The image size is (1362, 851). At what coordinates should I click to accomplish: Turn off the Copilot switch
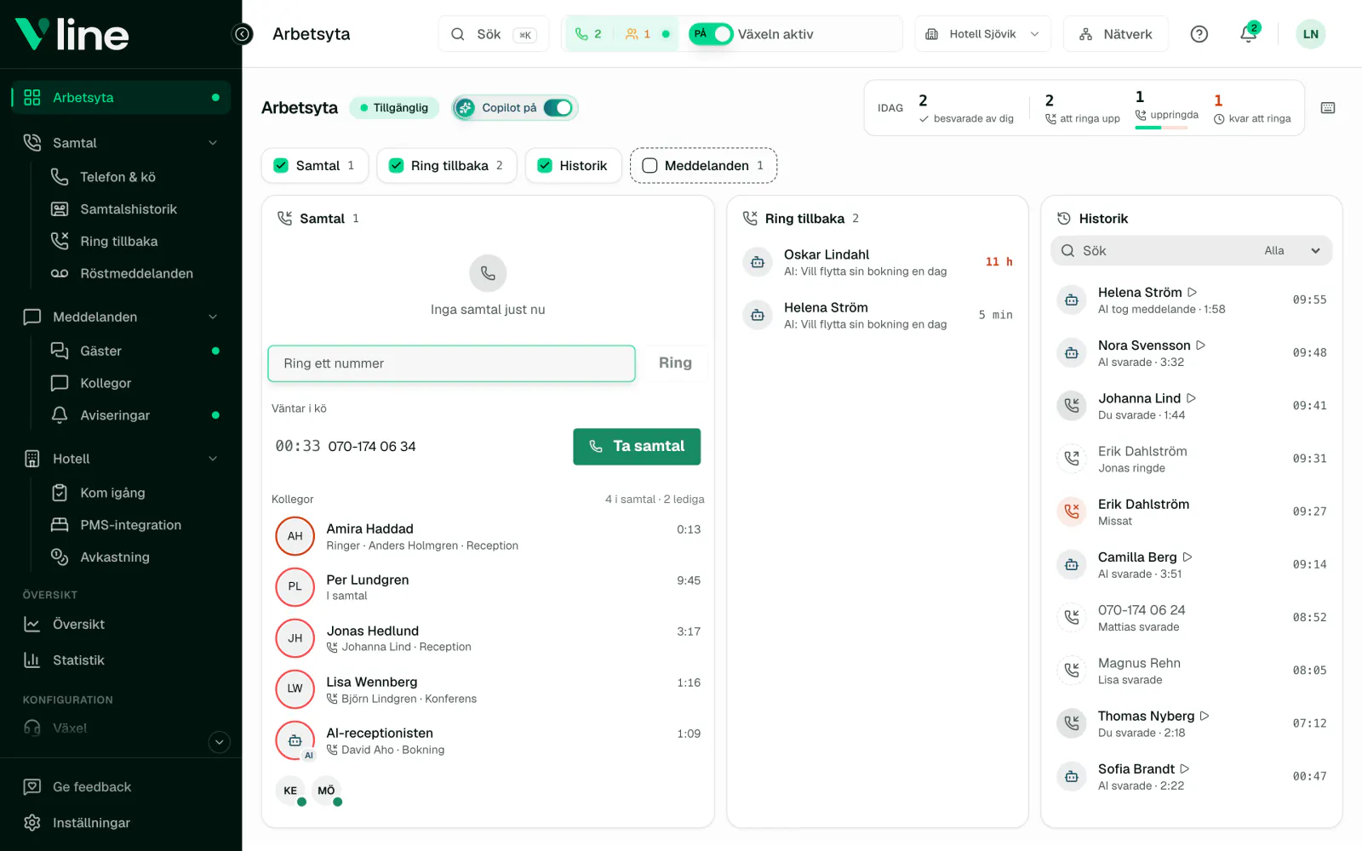[558, 108]
